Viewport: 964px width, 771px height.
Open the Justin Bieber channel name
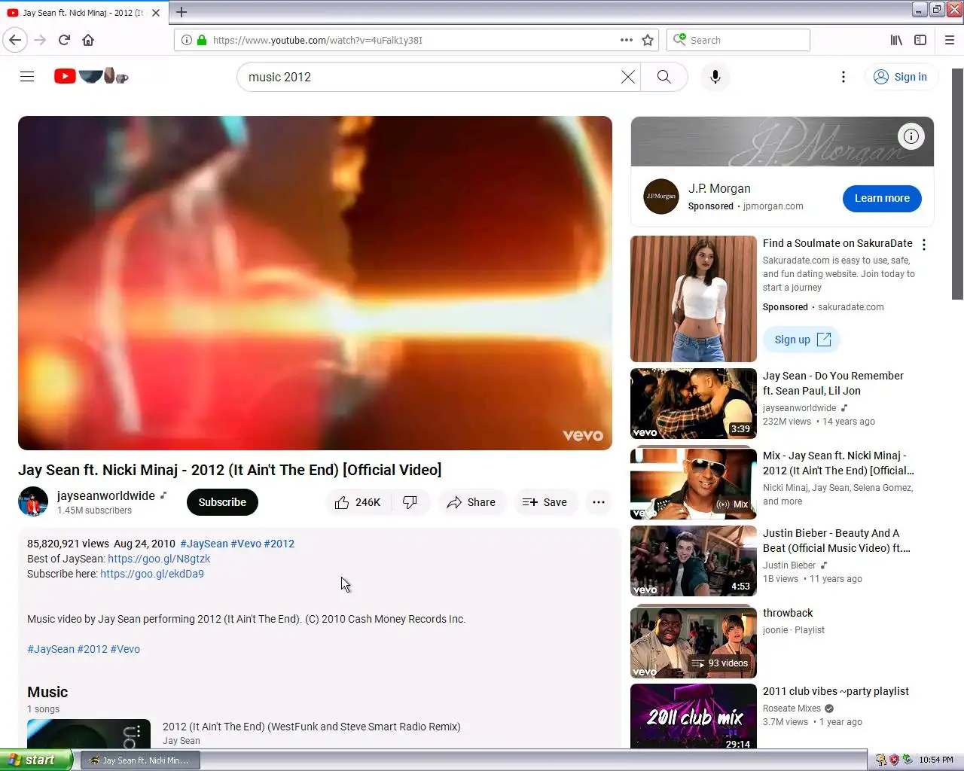pyautogui.click(x=789, y=565)
